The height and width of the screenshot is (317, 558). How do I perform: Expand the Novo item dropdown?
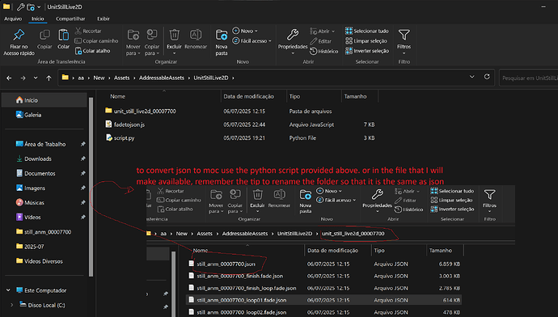click(245, 31)
